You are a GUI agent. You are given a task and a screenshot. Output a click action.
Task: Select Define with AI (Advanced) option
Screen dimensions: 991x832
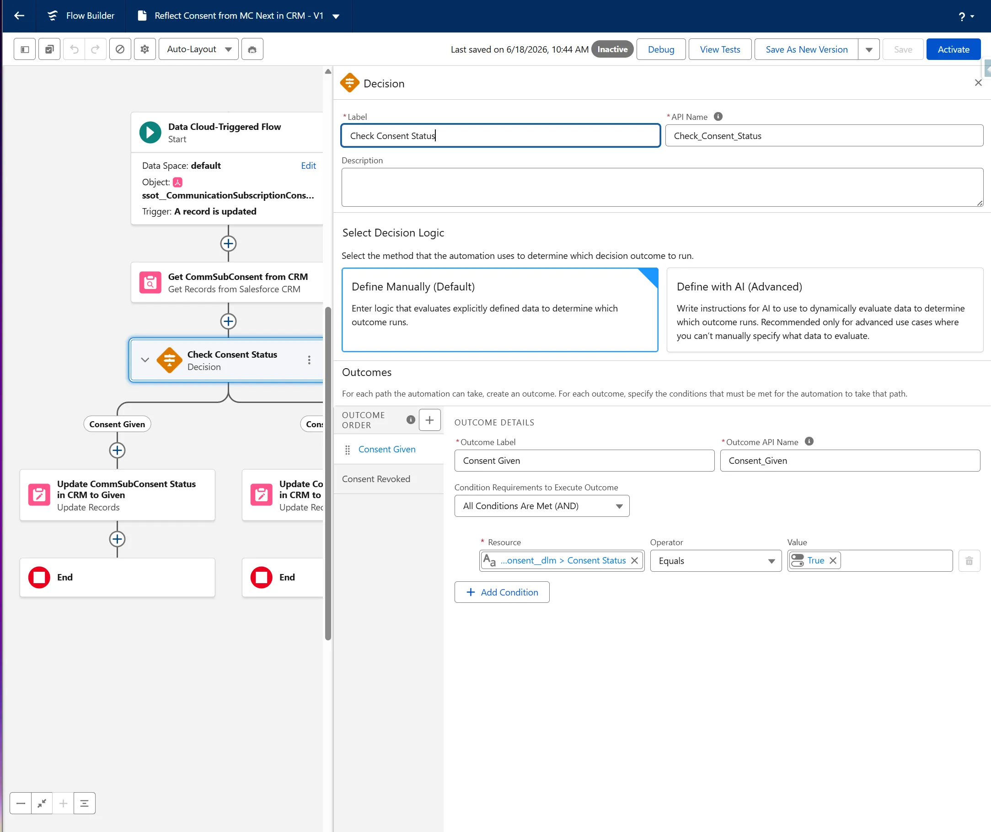(x=825, y=310)
